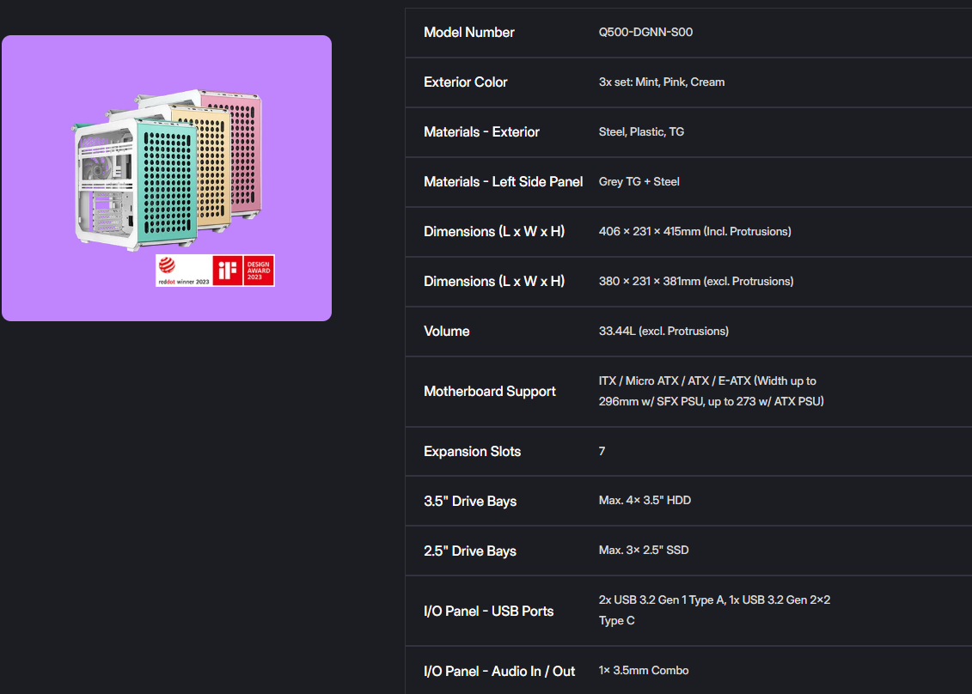Viewport: 972px width, 694px height.
Task: Click the Model Number label
Action: (468, 33)
